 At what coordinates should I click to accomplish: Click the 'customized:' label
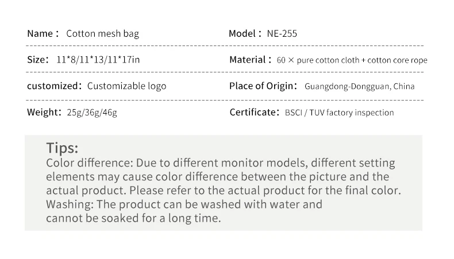coord(54,86)
